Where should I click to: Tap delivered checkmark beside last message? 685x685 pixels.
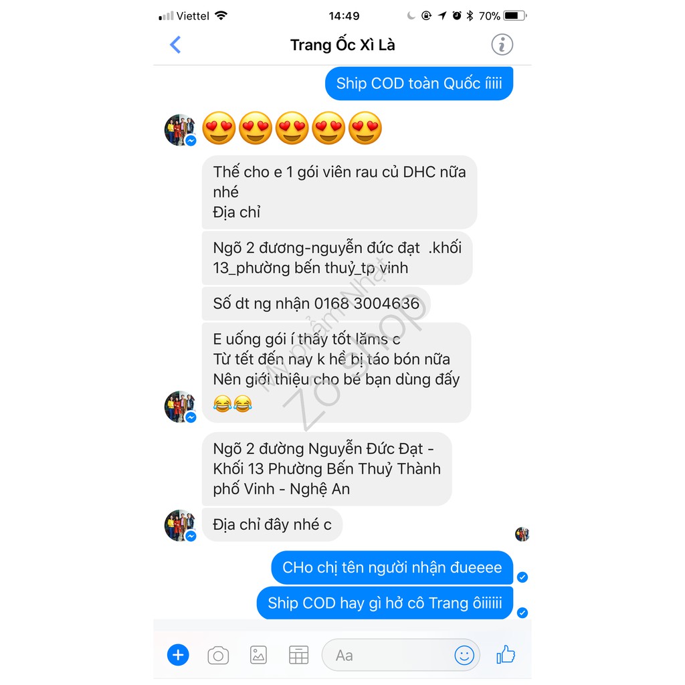click(x=522, y=613)
